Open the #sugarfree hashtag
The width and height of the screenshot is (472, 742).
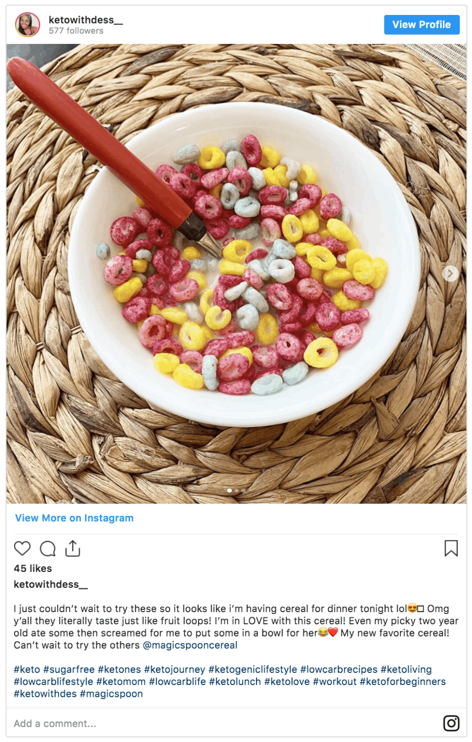(69, 669)
